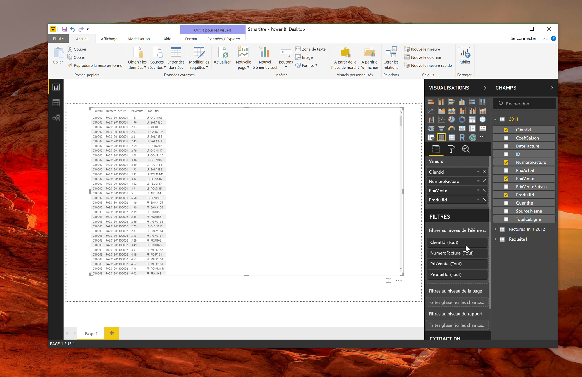
Task: Expand the Factures Tri 1 2012 table
Action: click(x=496, y=229)
